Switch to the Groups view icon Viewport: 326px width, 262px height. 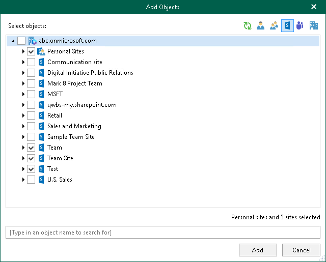click(x=274, y=26)
